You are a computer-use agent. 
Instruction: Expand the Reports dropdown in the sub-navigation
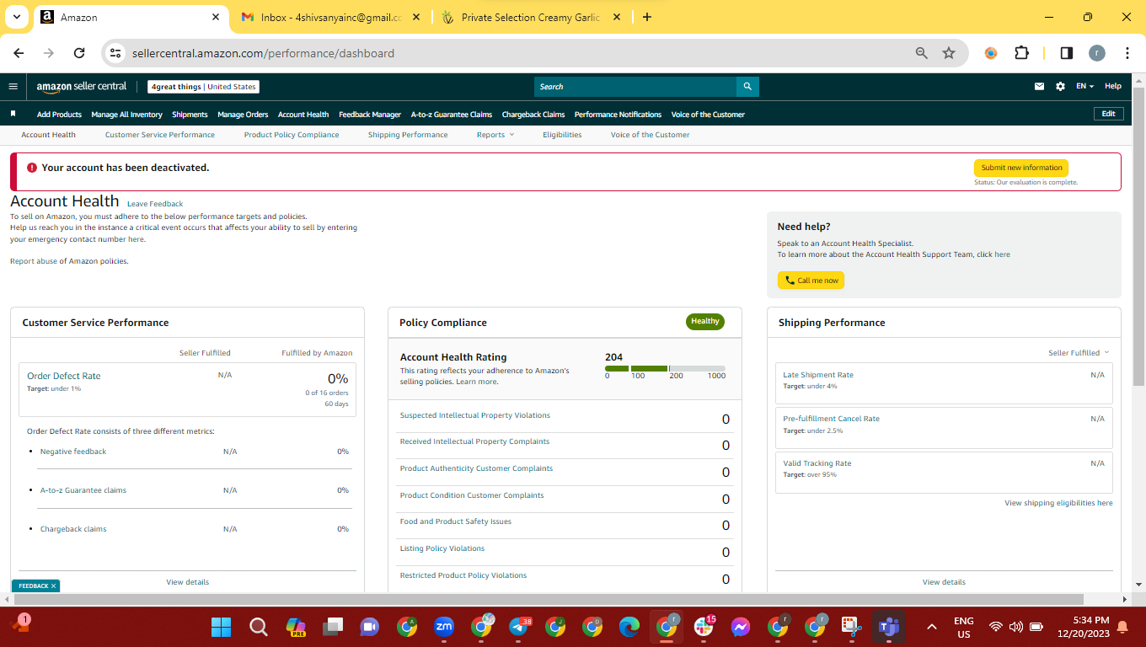[x=495, y=135]
